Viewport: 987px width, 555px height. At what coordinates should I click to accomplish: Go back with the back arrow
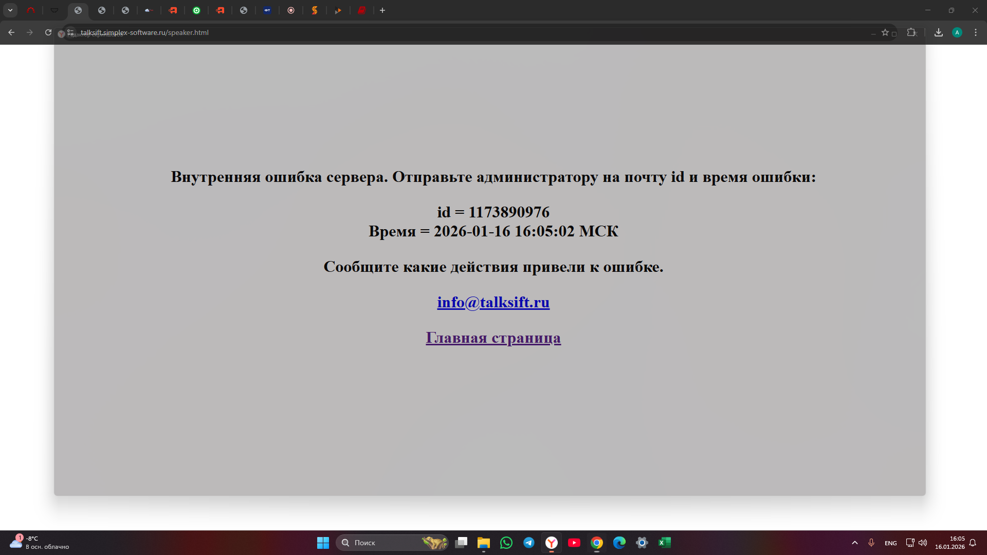[x=11, y=32]
